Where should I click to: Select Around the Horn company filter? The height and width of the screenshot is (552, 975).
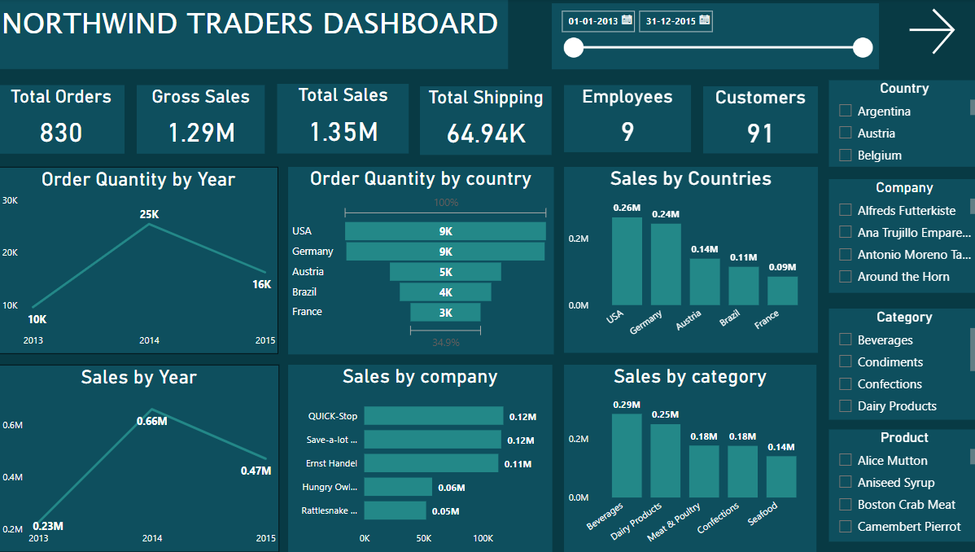pyautogui.click(x=846, y=276)
